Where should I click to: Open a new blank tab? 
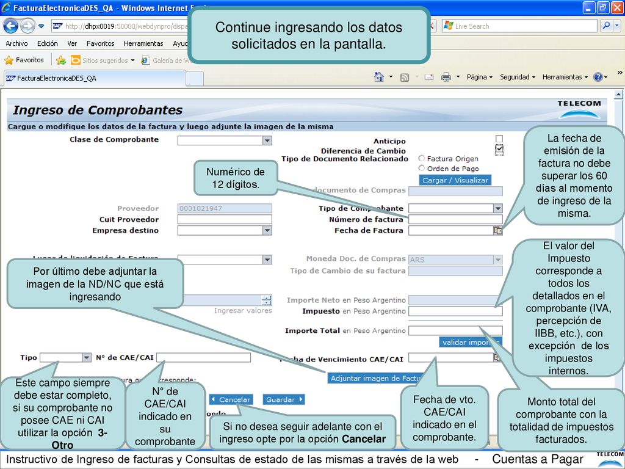click(x=195, y=79)
